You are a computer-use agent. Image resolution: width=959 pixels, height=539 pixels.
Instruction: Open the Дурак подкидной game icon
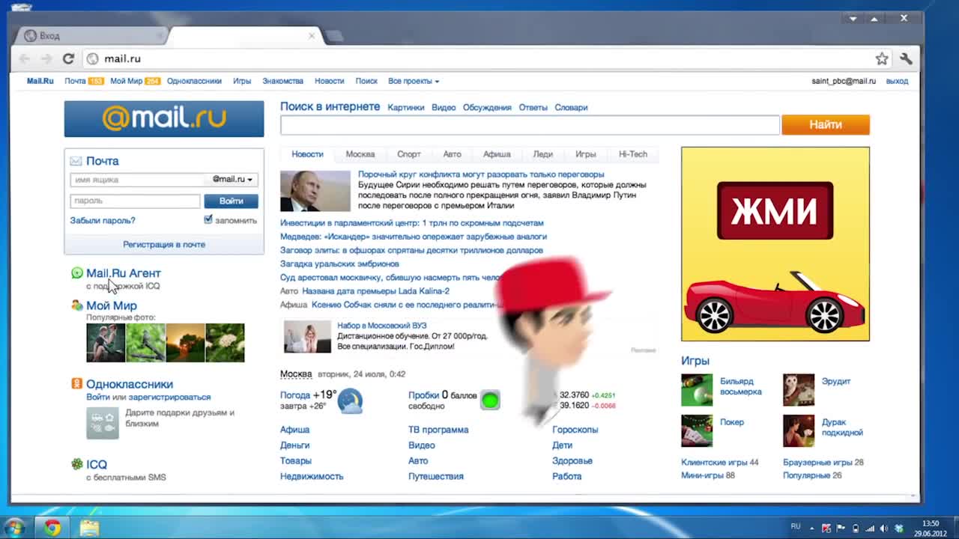click(x=799, y=431)
